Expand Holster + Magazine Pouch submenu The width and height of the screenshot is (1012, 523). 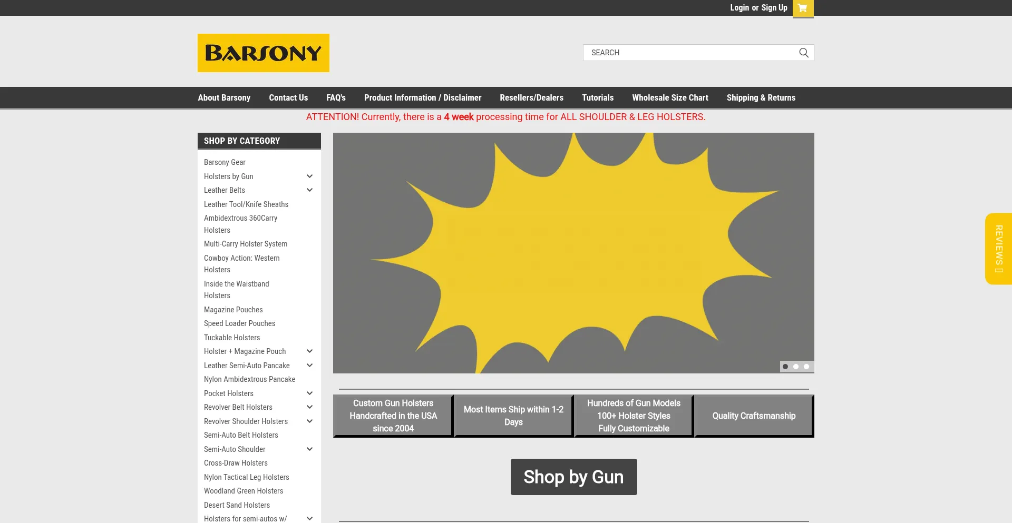[x=309, y=351]
